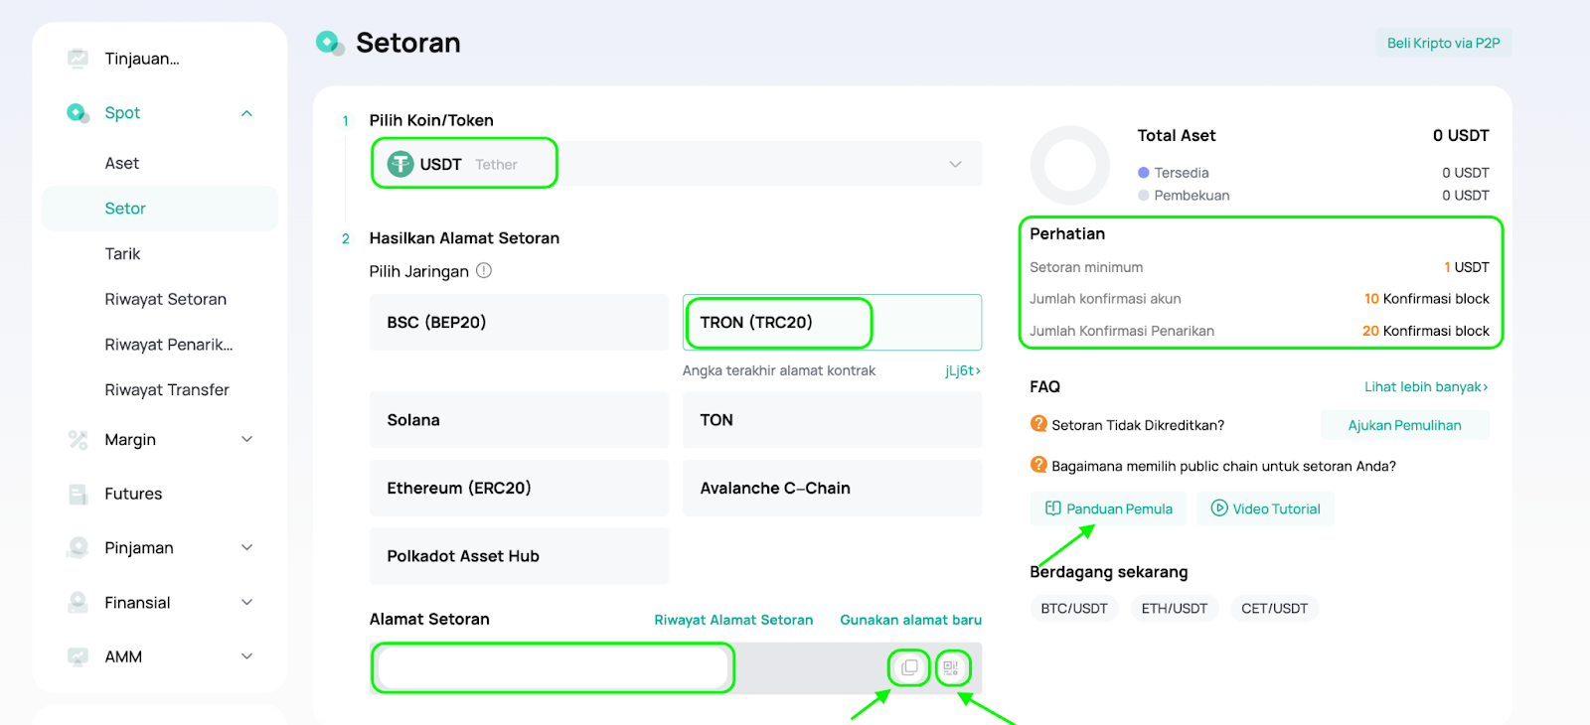
Task: Copy the deposit address using copy icon
Action: click(909, 667)
